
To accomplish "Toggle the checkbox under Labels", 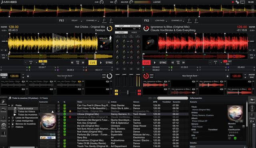I will pos(229,138).
